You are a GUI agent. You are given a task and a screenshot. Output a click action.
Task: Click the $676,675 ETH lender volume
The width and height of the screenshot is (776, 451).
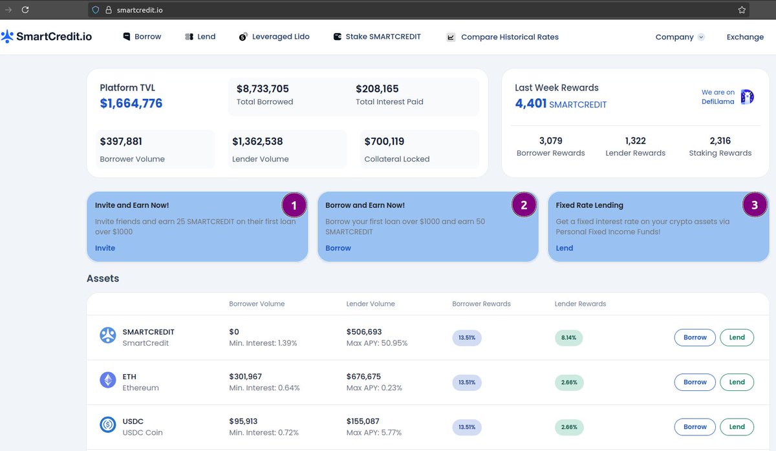pos(363,376)
